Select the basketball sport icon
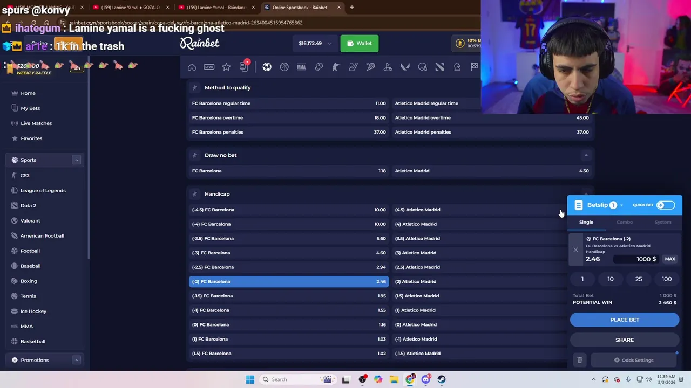Image resolution: width=691 pixels, height=388 pixels. [x=284, y=67]
